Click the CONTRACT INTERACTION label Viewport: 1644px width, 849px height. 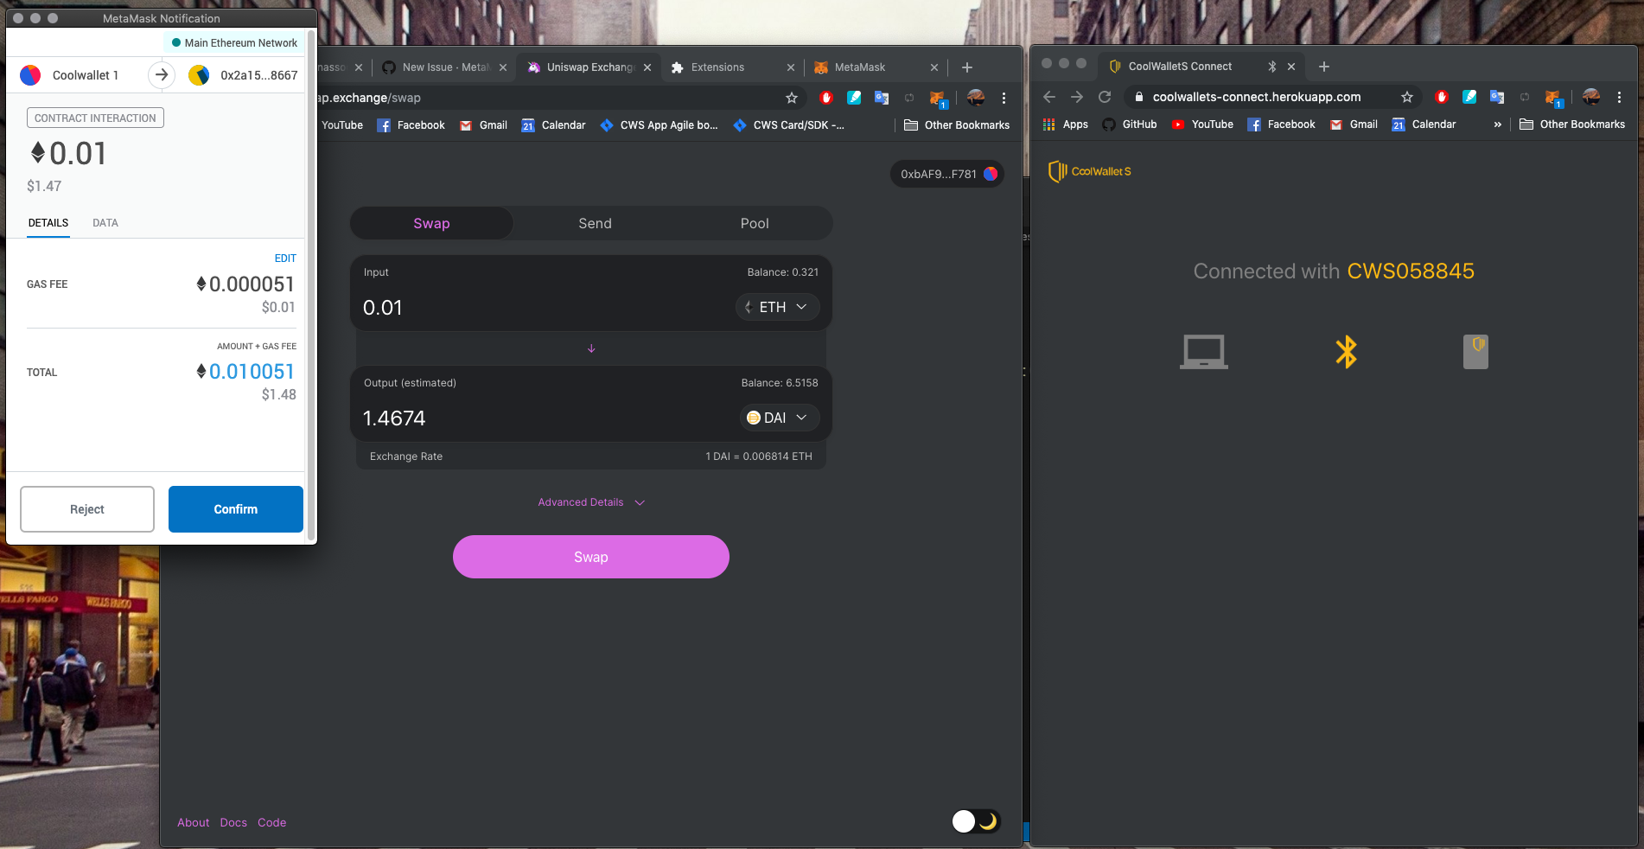tap(95, 118)
